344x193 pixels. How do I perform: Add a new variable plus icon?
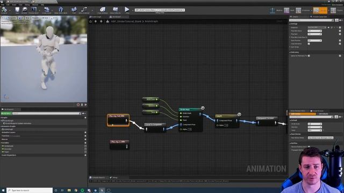pos(85,143)
